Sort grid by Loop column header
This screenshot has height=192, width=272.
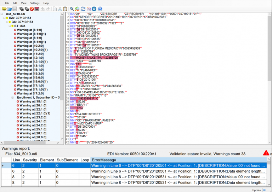(x=85, y=160)
